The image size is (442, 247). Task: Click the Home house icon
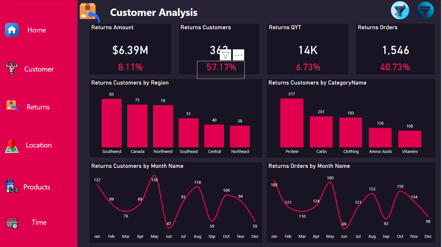pyautogui.click(x=12, y=30)
